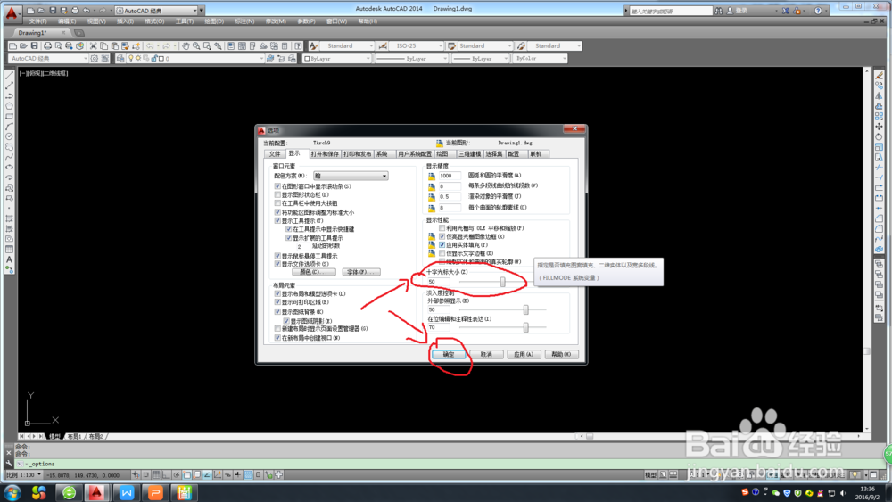Open the Dimension Style icon beside ISO-25
Screen dimensions: 892x502
[x=383, y=46]
